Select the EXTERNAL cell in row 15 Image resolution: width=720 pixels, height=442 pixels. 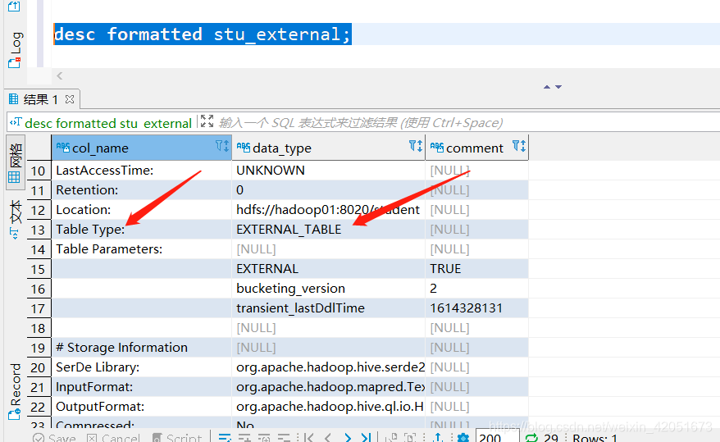[x=328, y=269]
